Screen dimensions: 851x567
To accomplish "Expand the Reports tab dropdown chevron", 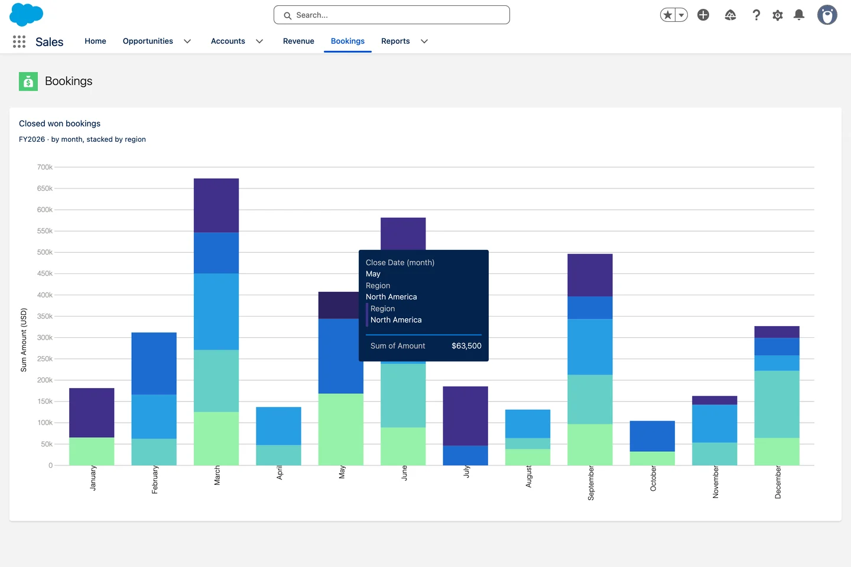I will (x=424, y=41).
